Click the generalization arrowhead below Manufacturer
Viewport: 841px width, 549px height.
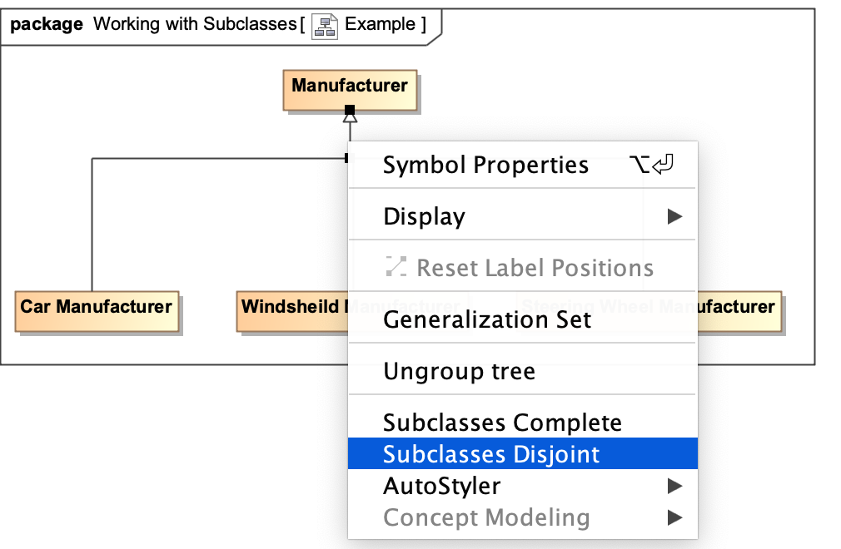351,118
